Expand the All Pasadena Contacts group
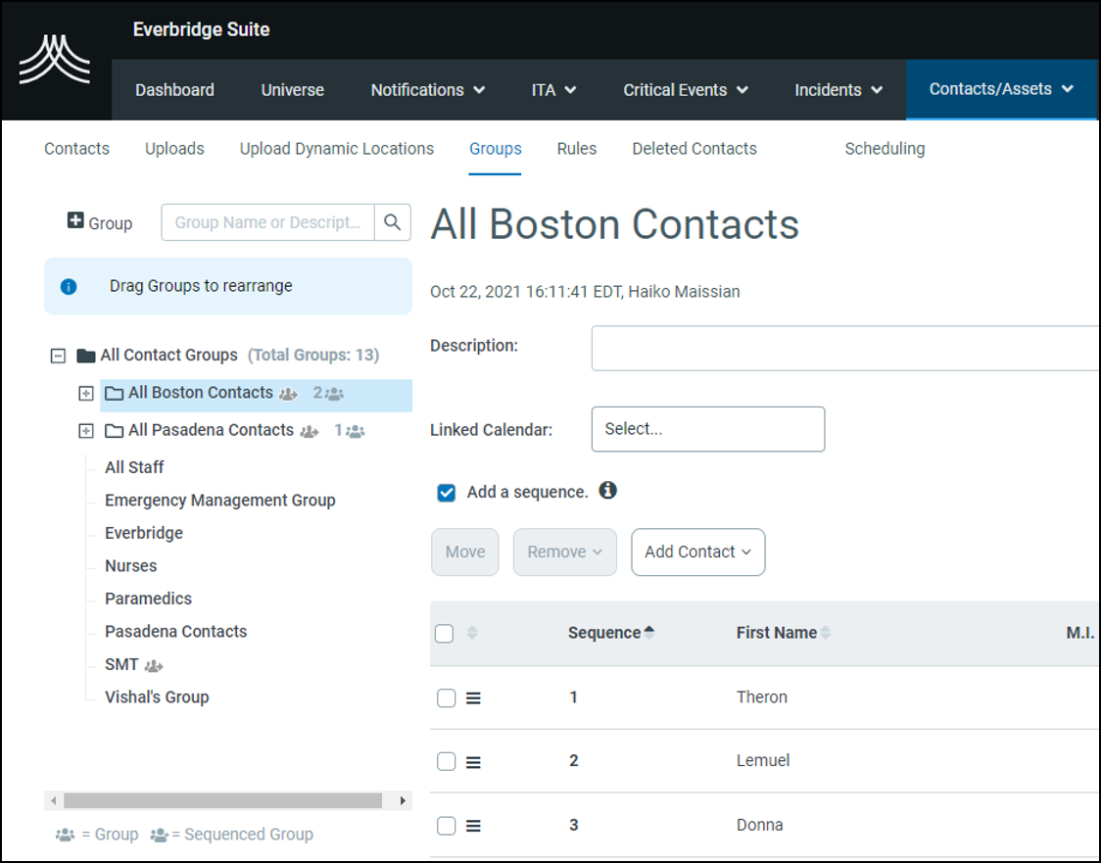The width and height of the screenshot is (1101, 863). click(87, 430)
